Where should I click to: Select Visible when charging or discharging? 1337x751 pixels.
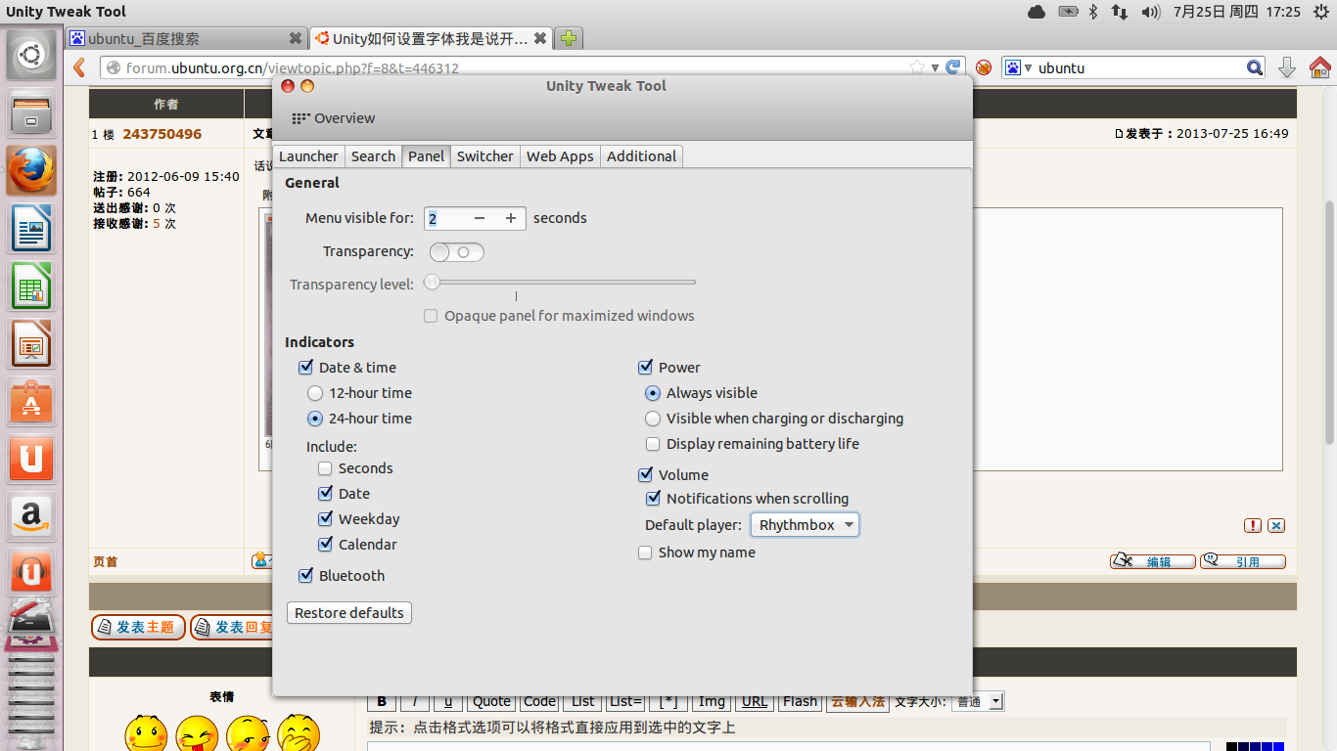click(x=653, y=419)
